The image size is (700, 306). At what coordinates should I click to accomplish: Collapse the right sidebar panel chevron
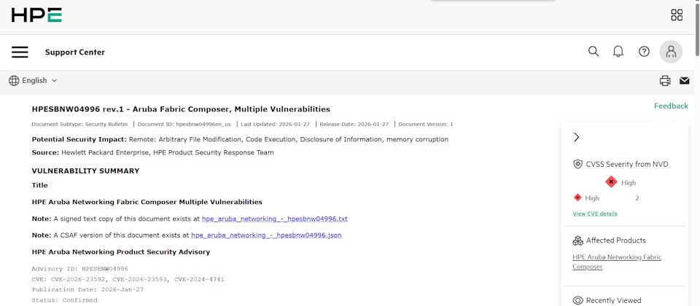click(576, 137)
